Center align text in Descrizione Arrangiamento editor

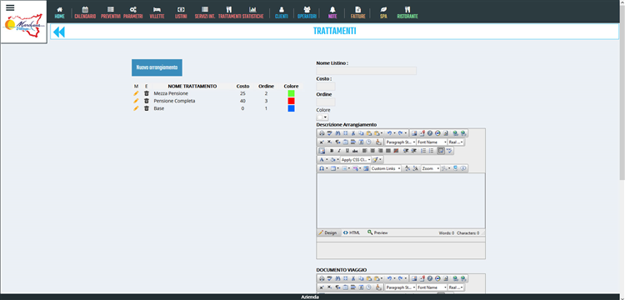[x=372, y=151]
